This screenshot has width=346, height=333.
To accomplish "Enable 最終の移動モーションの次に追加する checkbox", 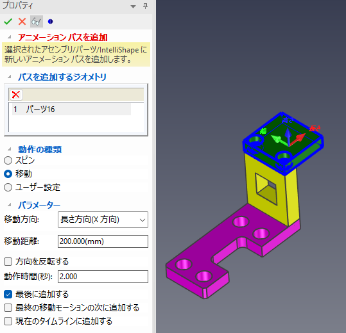I will point(8,307).
